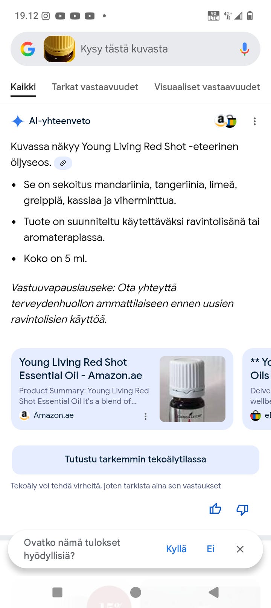Select the Kaikki tab

(23, 87)
